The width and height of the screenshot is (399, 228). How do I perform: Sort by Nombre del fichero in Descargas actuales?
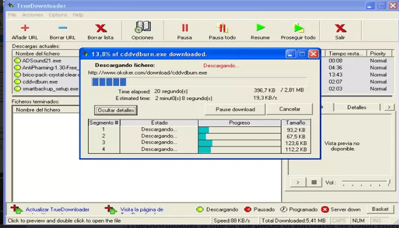tap(46, 54)
